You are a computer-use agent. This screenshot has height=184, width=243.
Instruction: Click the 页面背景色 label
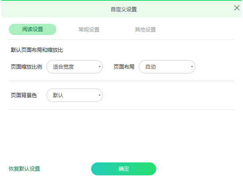24,95
